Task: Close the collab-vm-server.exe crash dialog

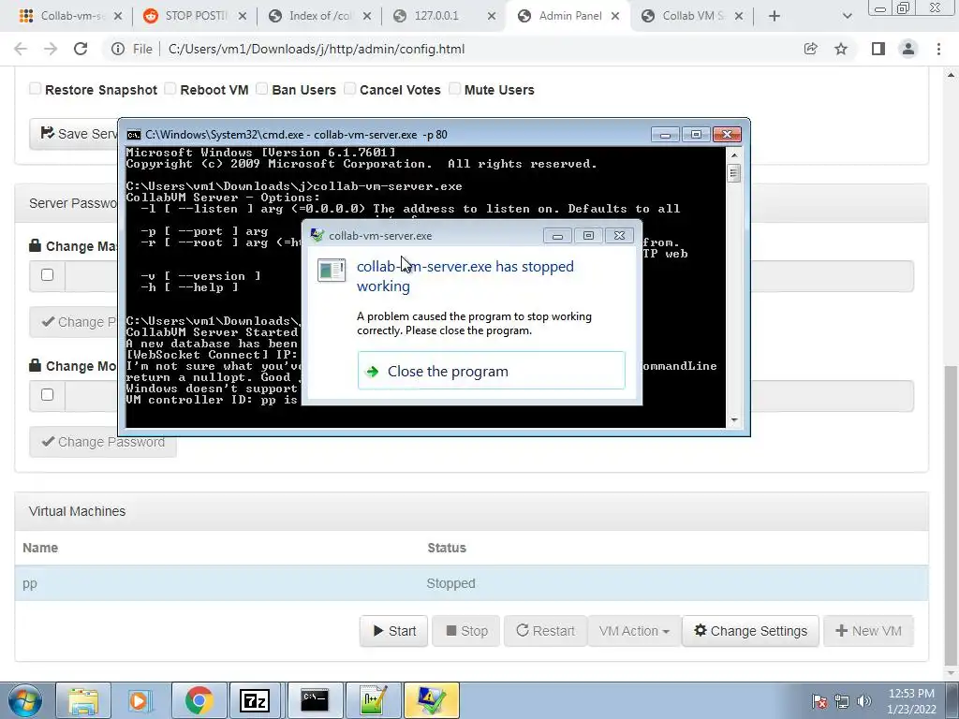Action: (619, 235)
